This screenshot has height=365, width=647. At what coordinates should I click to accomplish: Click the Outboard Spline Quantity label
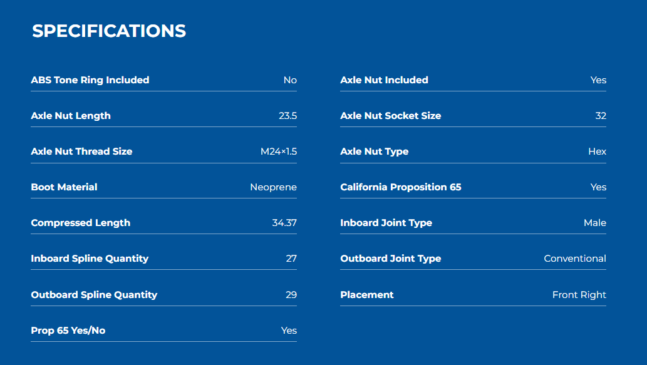(x=94, y=295)
